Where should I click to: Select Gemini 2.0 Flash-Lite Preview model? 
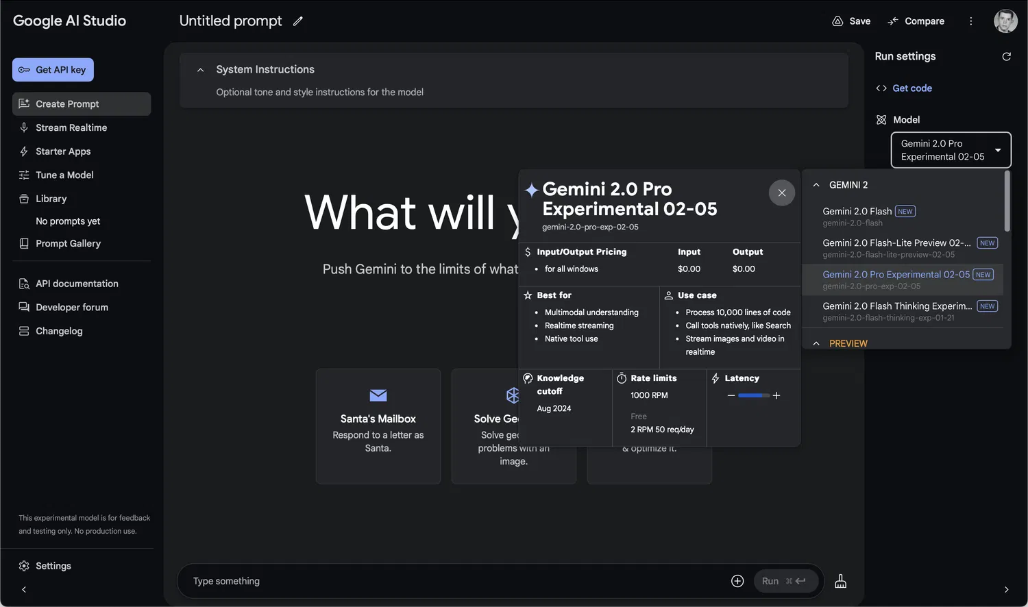[x=903, y=248]
